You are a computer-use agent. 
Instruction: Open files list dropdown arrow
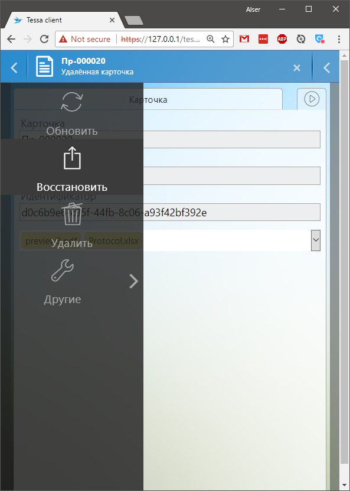tap(316, 240)
